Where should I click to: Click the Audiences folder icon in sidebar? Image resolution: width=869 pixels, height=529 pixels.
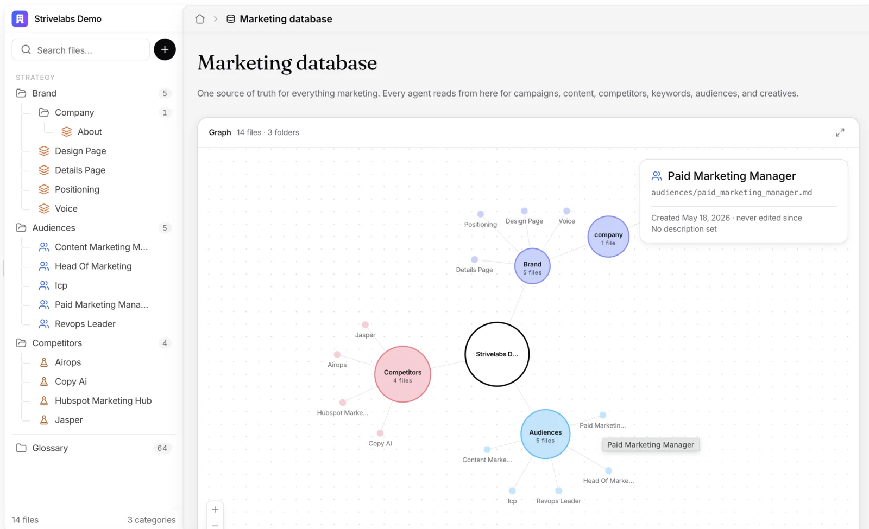coord(21,228)
